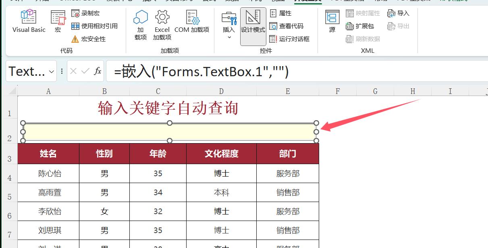Viewport: 488px width, 248px height.
Task: Select the cell containing 本科
Action: coord(221,192)
